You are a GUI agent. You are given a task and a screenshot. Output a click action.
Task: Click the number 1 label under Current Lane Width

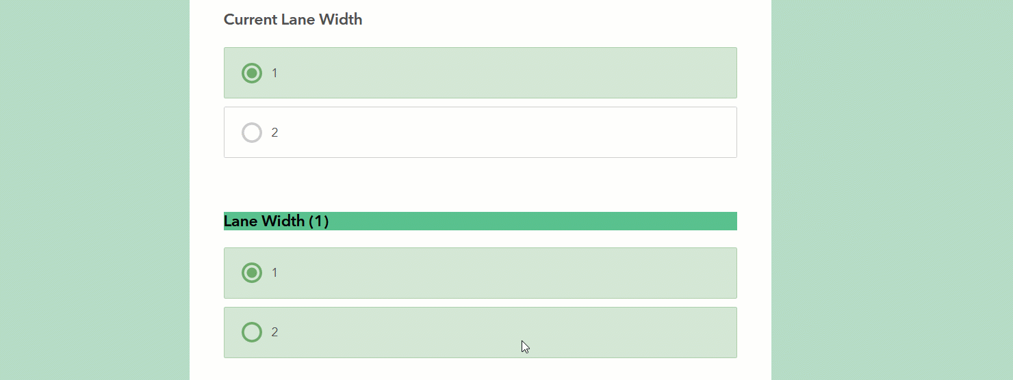click(x=274, y=73)
